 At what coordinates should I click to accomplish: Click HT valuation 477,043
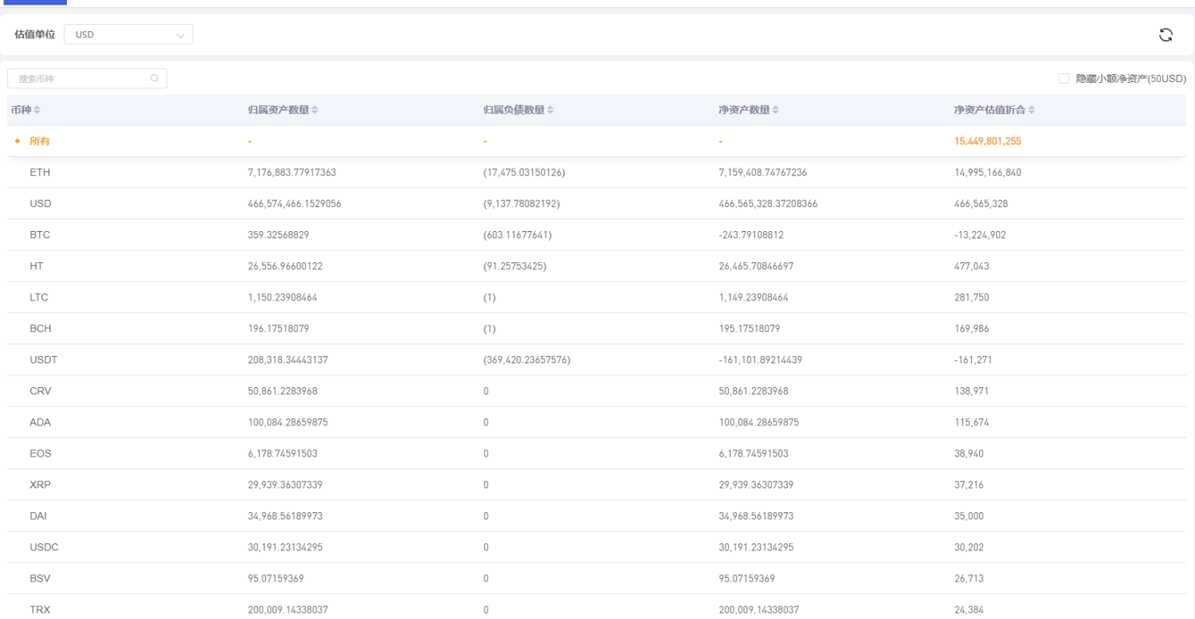pos(971,266)
